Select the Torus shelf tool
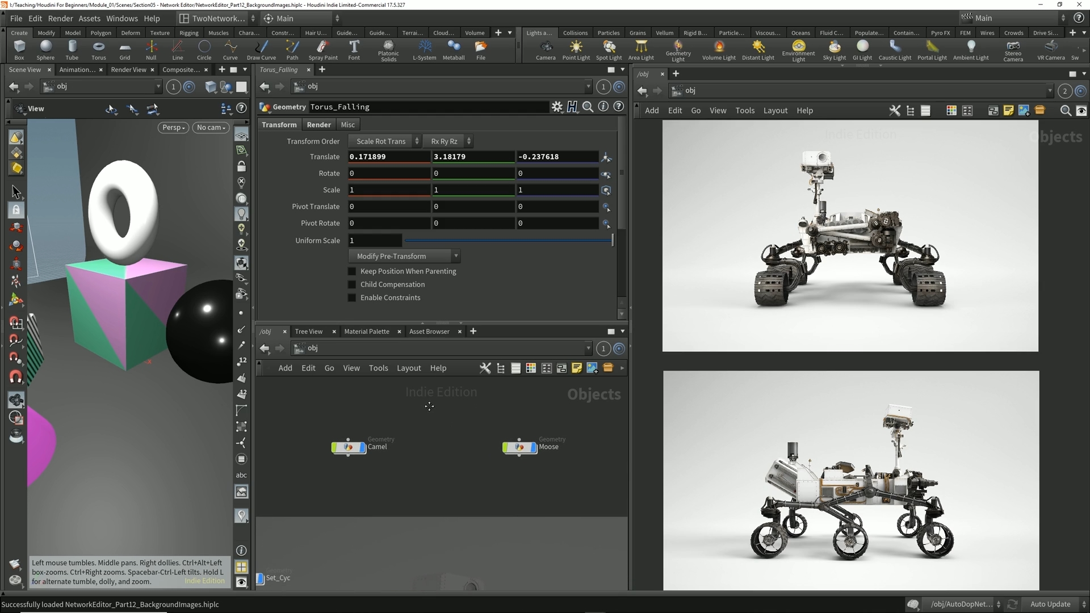1090x613 pixels. click(x=98, y=50)
